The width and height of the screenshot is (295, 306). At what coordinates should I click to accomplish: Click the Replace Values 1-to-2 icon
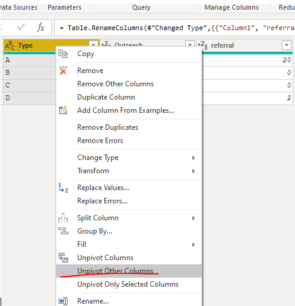click(x=63, y=188)
